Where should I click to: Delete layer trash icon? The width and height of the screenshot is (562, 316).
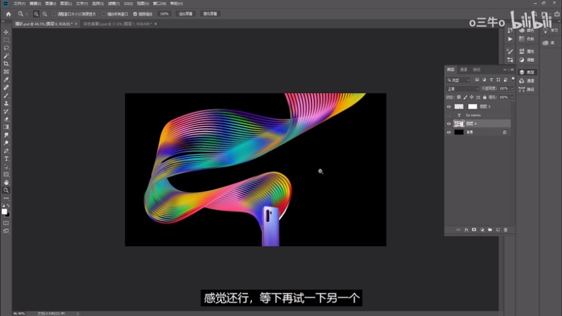(506, 230)
